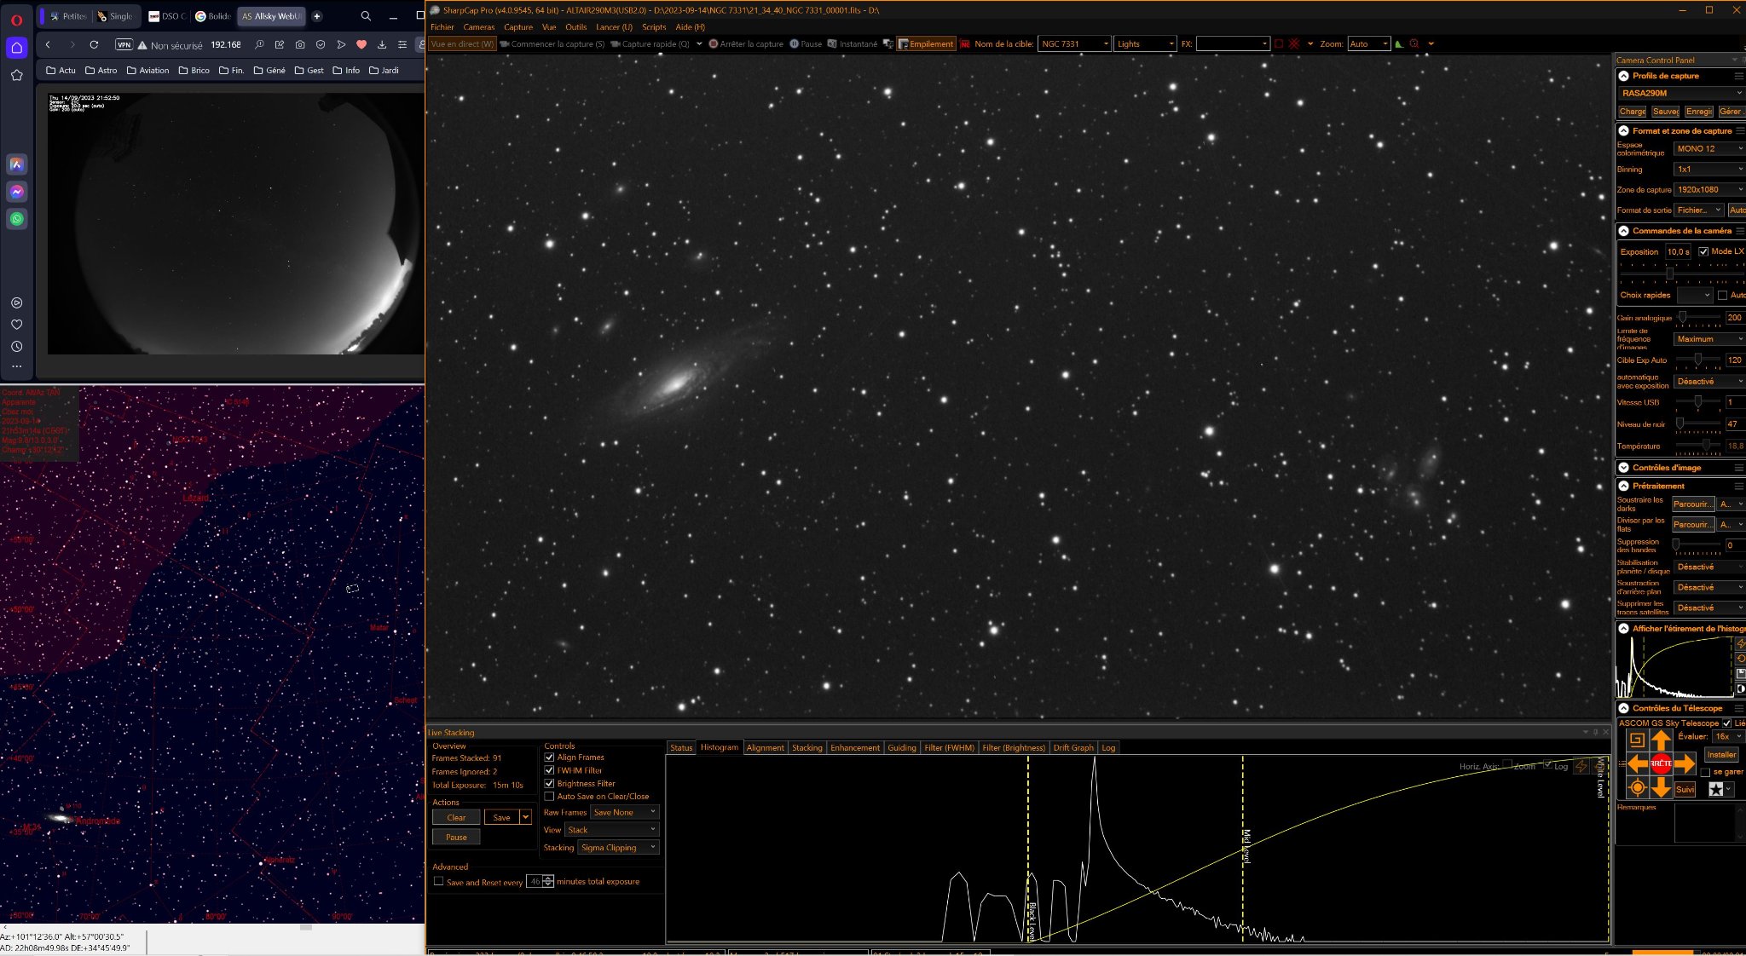Viewport: 1746px width, 956px height.
Task: Click the Instantané snapshot toolbar button
Action: pos(852,44)
